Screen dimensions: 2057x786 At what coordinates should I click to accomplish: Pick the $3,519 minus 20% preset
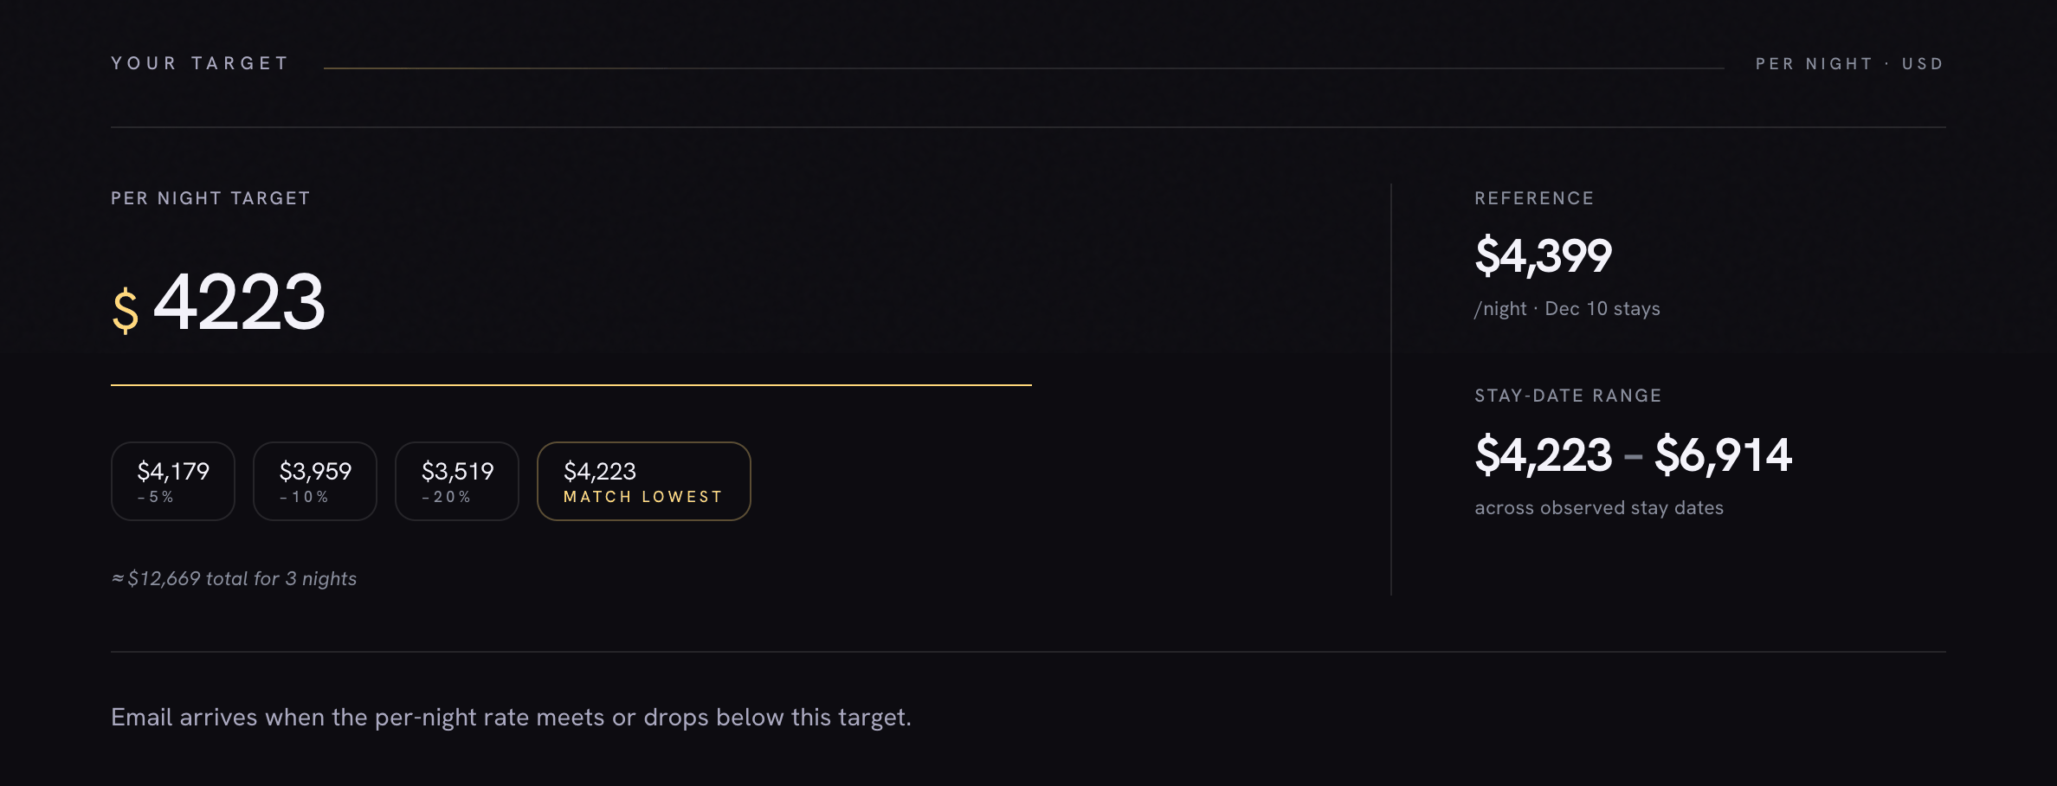point(457,481)
